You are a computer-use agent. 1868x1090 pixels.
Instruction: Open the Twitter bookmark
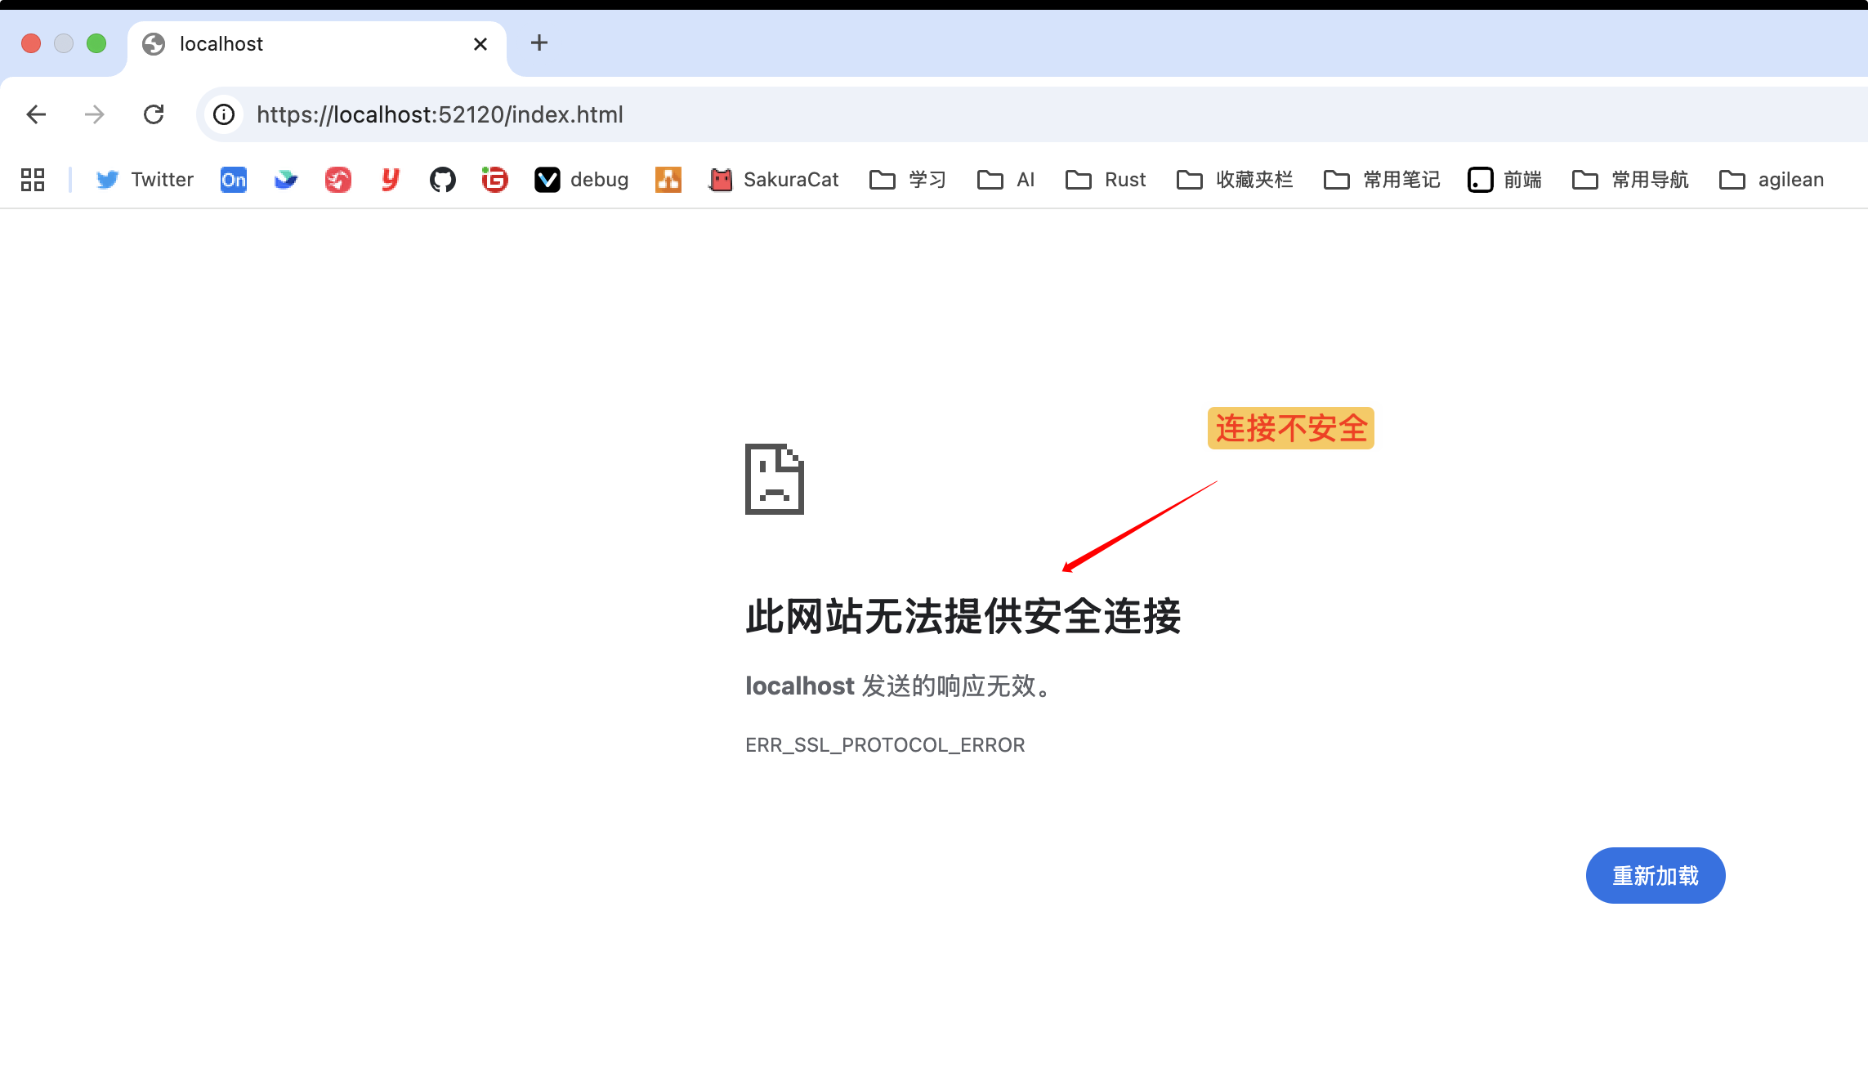pos(144,180)
